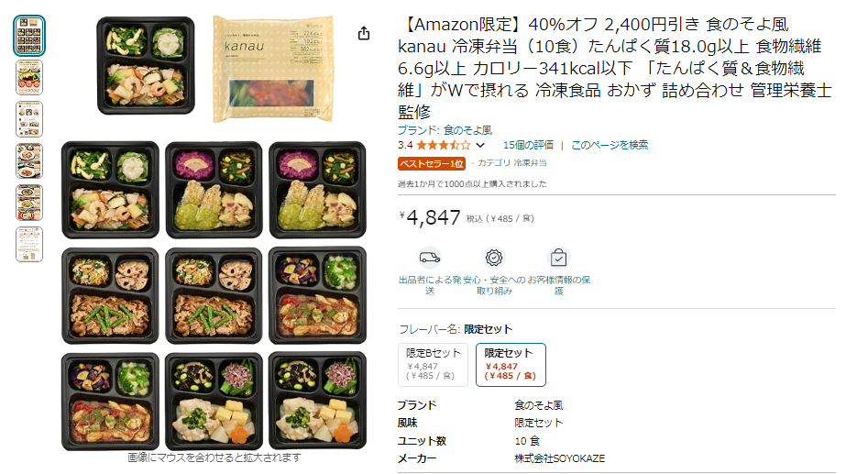Select the third product thumbnail
This screenshot has height=474, width=846.
(29, 119)
